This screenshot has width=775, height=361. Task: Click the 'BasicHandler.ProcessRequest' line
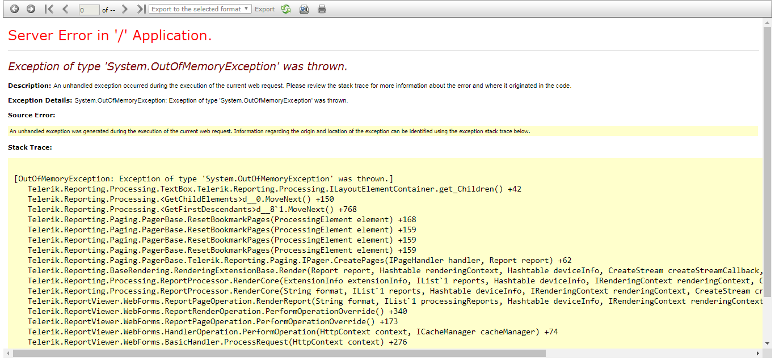217,342
